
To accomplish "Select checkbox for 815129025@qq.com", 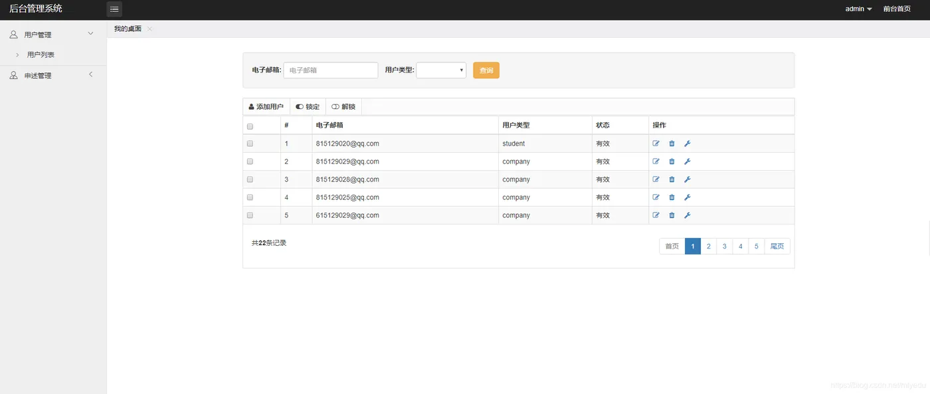I will pyautogui.click(x=250, y=197).
